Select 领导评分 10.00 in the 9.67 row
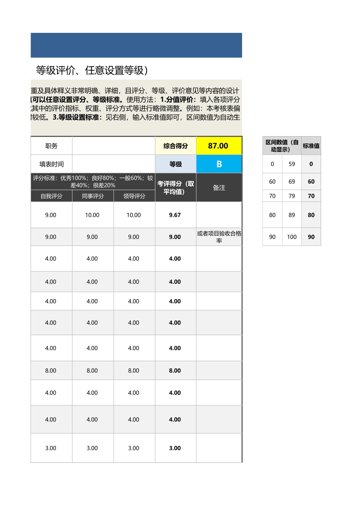This screenshot has height=514, width=364. (134, 215)
